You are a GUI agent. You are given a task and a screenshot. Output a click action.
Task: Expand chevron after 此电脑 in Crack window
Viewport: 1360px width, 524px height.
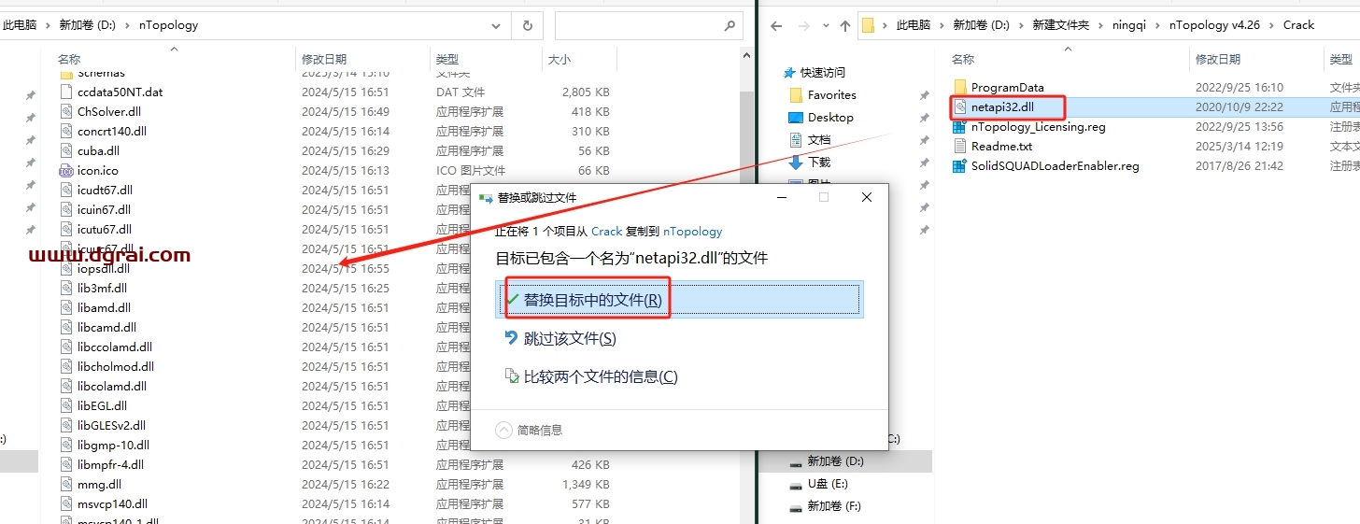coord(942,25)
